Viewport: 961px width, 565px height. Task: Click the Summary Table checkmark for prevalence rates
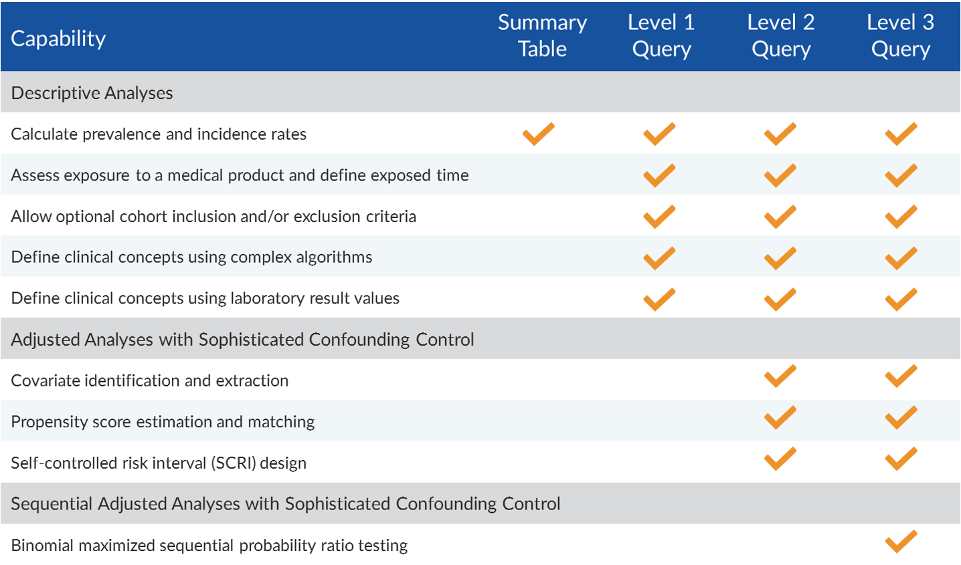[x=539, y=134]
